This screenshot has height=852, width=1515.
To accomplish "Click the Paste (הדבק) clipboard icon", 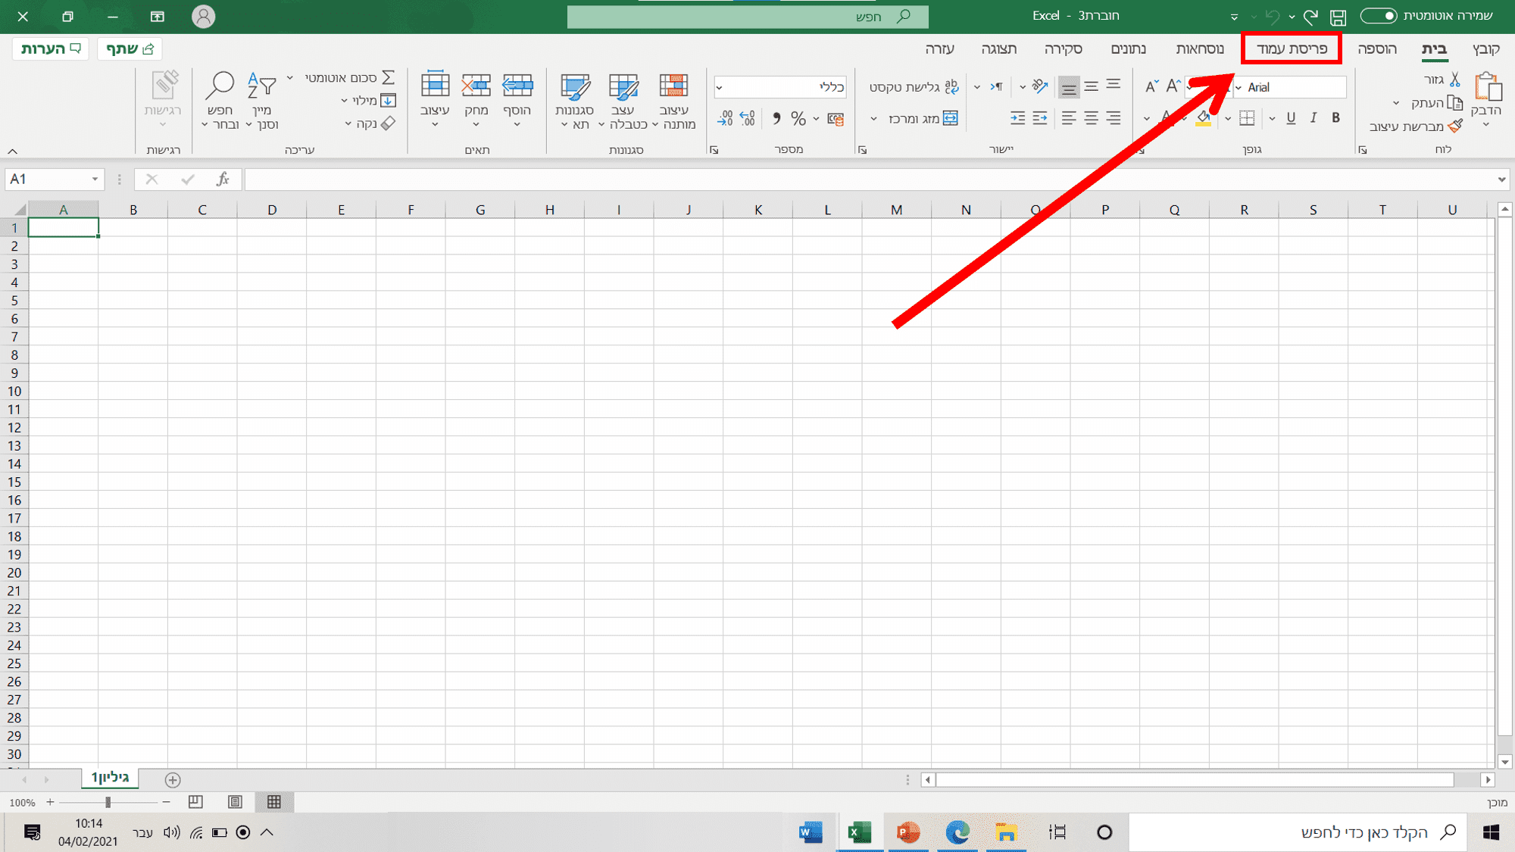I will point(1488,87).
